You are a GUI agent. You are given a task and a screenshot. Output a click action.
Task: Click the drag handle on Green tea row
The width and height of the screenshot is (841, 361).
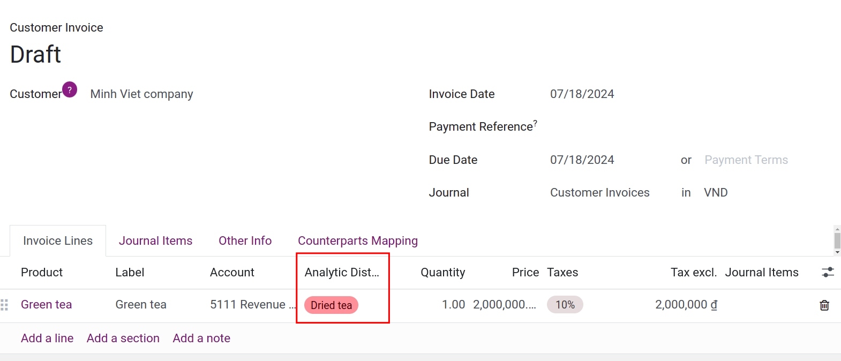[5, 305]
